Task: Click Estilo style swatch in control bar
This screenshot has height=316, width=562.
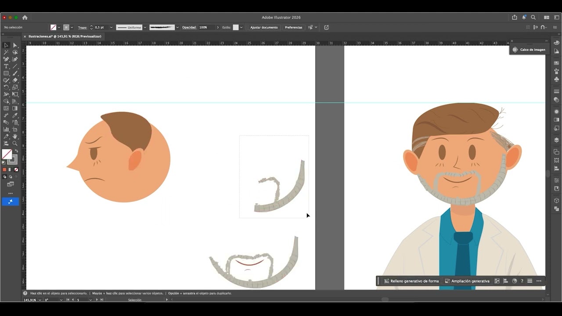Action: (236, 27)
